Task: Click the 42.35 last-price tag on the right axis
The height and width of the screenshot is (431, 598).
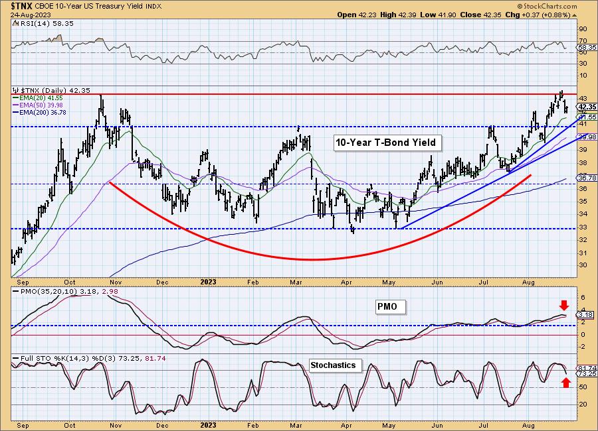Action: click(587, 107)
